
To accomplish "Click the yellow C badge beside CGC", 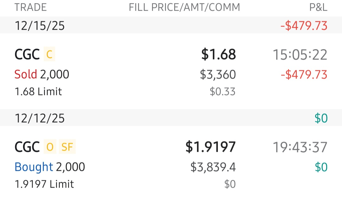I will (x=49, y=55).
